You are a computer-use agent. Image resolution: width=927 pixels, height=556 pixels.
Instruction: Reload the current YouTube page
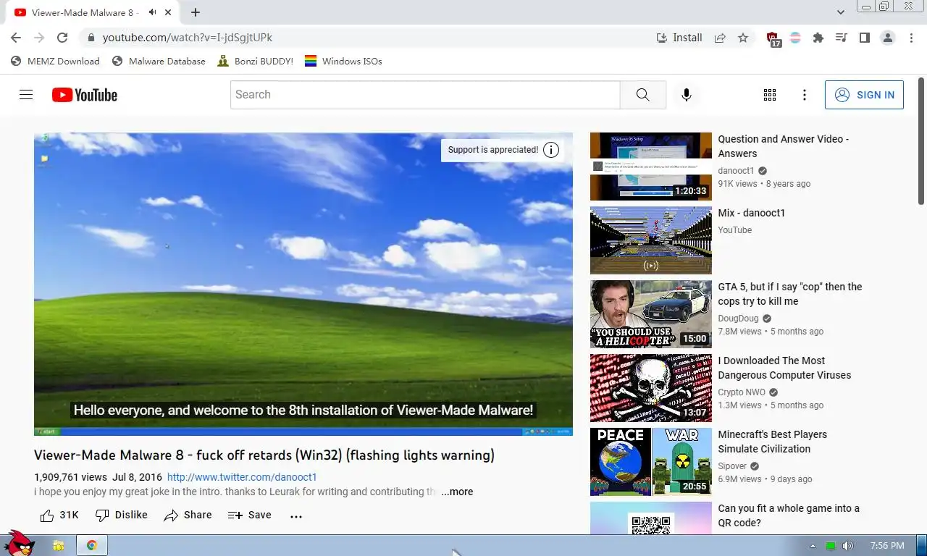point(62,38)
